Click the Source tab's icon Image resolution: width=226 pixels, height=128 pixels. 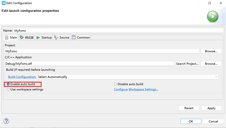pos(56,37)
